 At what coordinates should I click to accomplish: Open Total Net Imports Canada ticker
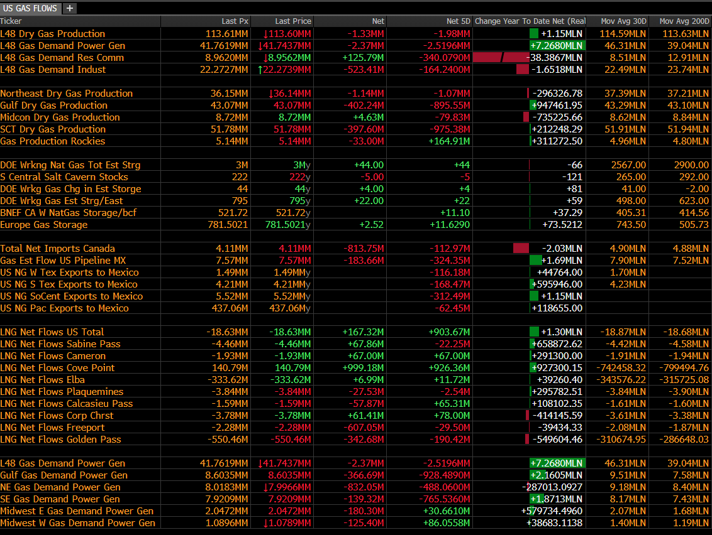57,249
